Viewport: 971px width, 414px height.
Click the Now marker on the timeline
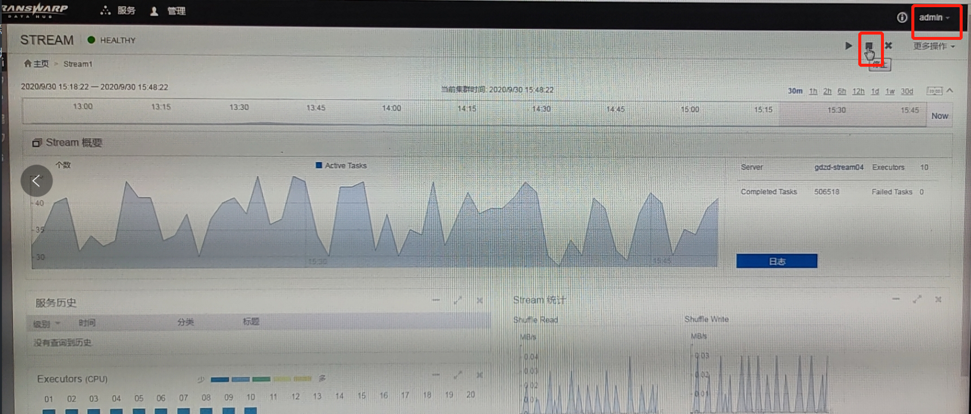[939, 116]
